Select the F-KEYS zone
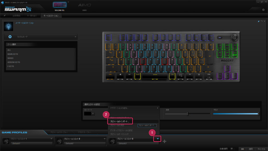 pos(11,66)
